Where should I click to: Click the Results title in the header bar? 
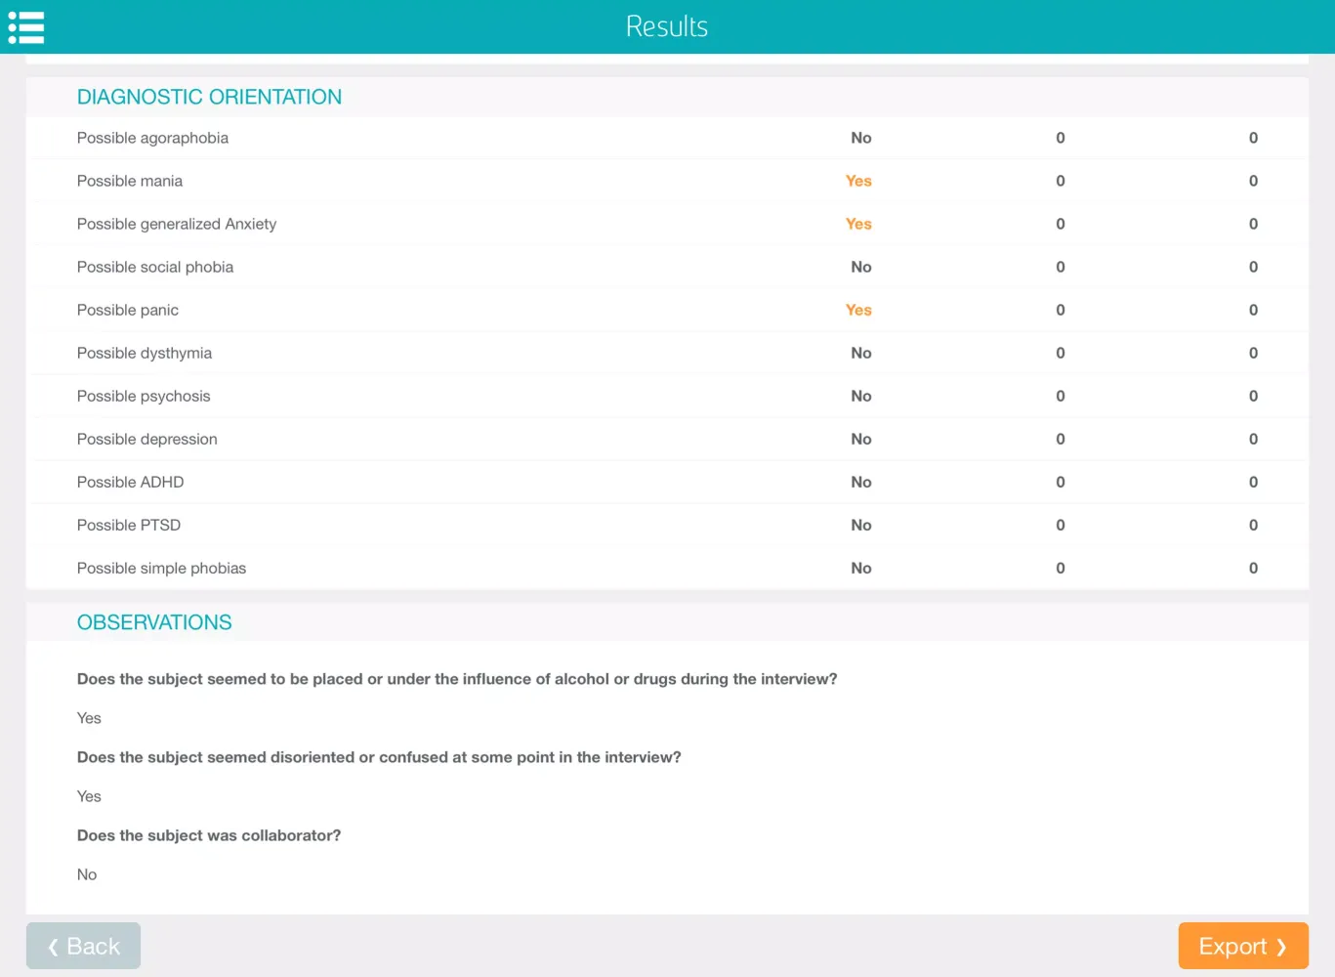pyautogui.click(x=667, y=26)
